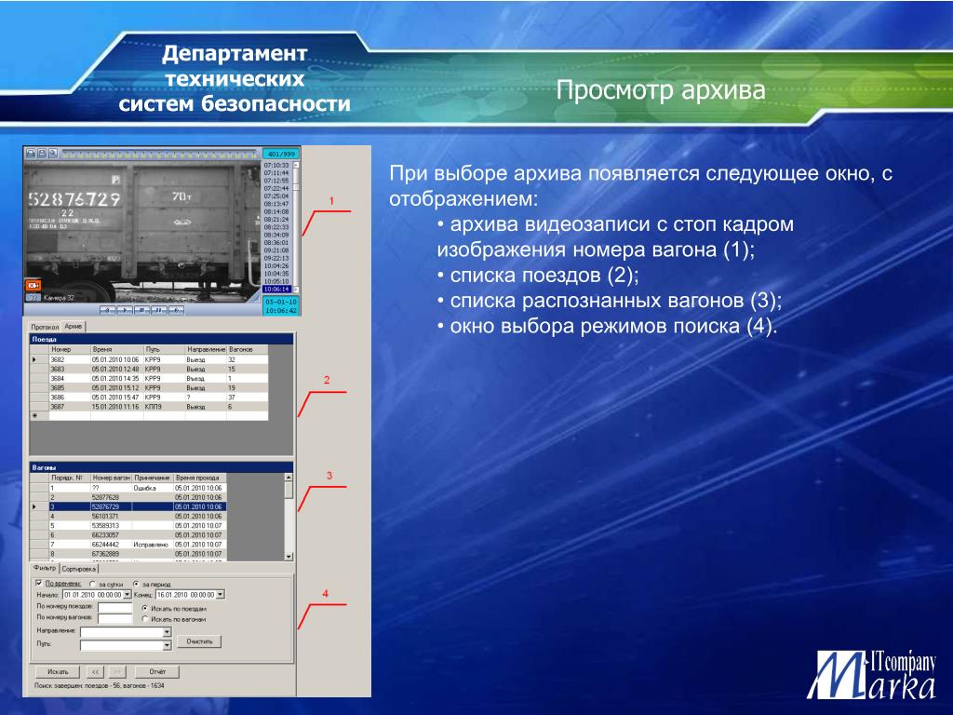The height and width of the screenshot is (715, 953).
Task: Expand the Путь dropdown
Action: pyautogui.click(x=168, y=645)
